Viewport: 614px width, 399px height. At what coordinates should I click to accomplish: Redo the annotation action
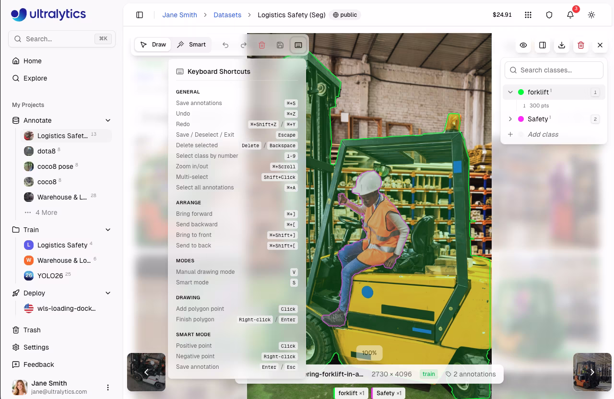pos(244,45)
